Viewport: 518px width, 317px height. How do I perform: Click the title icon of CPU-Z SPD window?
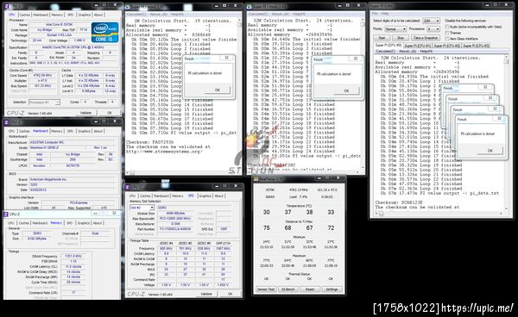point(128,187)
